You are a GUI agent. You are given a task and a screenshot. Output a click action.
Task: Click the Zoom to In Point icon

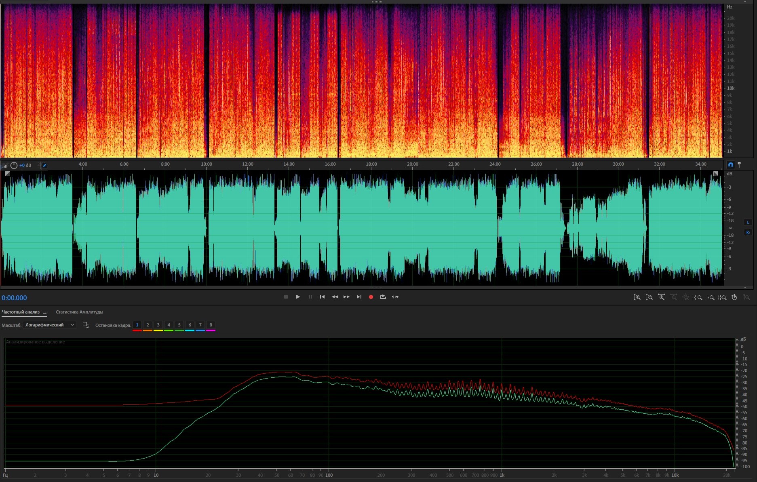(x=698, y=297)
